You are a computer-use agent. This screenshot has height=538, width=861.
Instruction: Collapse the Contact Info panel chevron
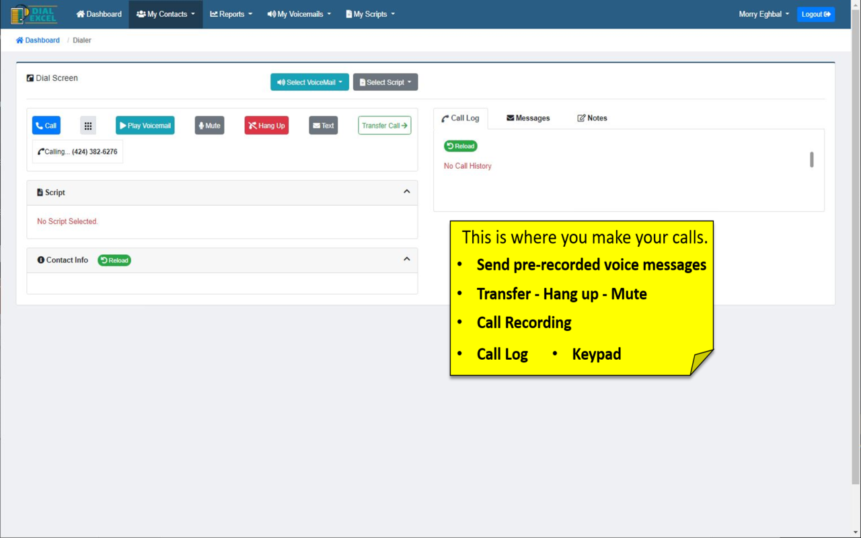[407, 259]
